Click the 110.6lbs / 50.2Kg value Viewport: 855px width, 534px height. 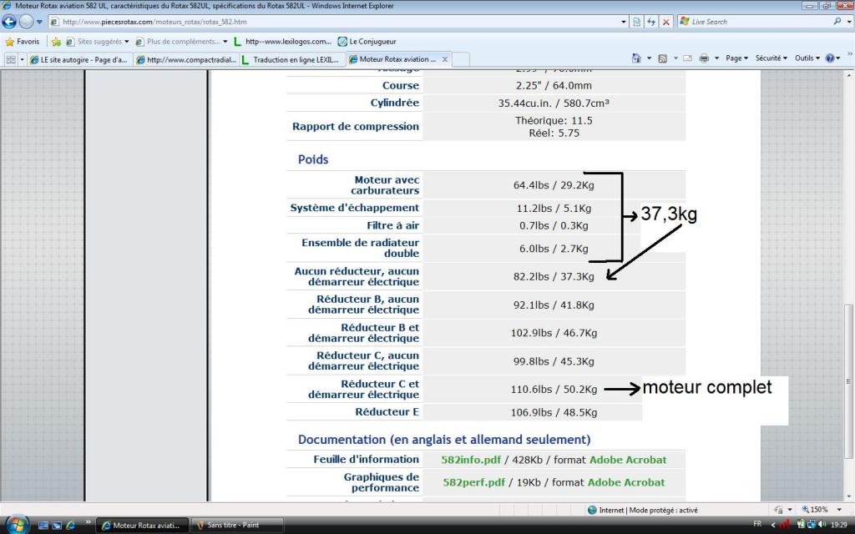pos(554,390)
